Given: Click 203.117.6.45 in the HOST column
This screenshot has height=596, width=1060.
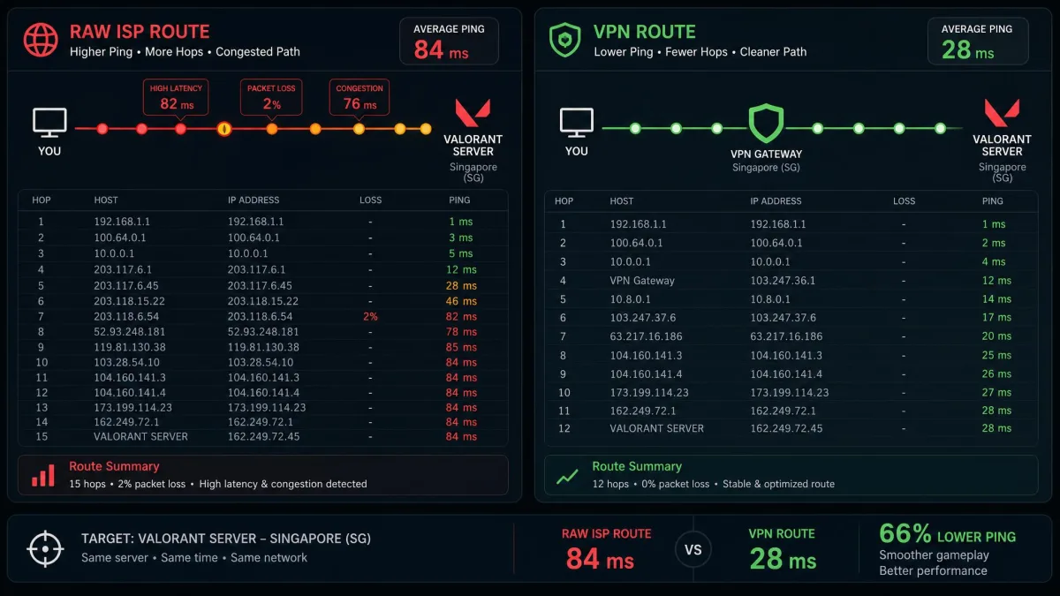Looking at the screenshot, I should pos(126,285).
